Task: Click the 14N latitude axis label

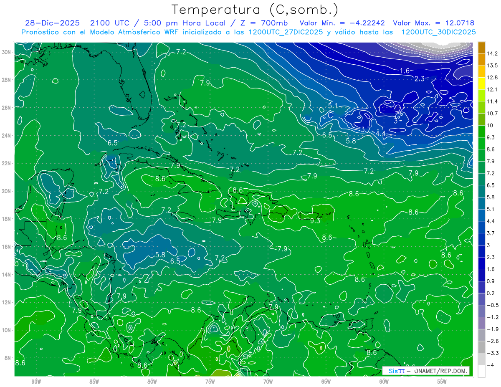Action: pyautogui.click(x=6, y=275)
